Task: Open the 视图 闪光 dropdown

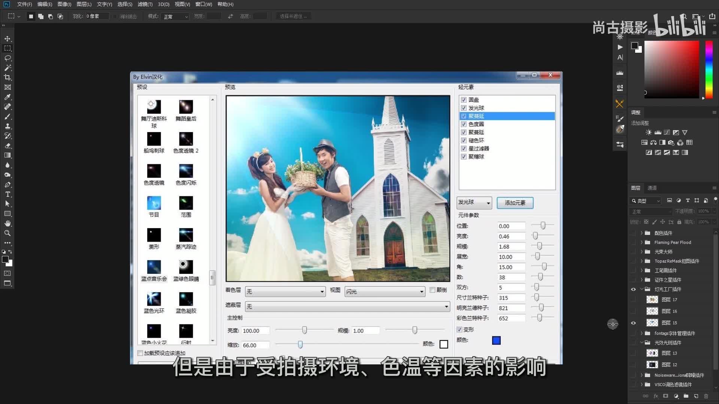Action: tap(385, 291)
